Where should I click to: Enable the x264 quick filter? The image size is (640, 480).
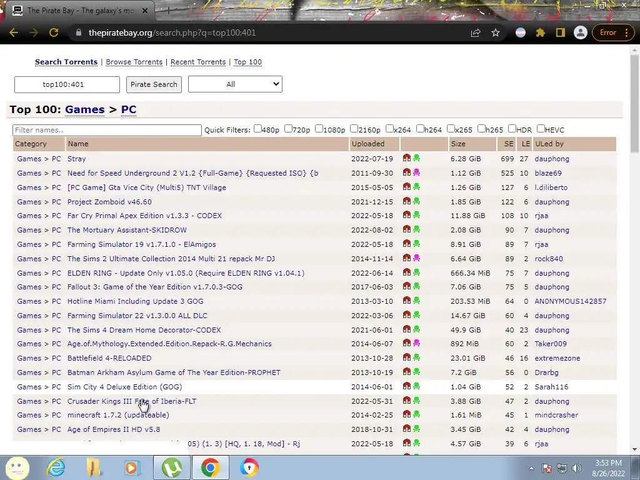click(389, 129)
